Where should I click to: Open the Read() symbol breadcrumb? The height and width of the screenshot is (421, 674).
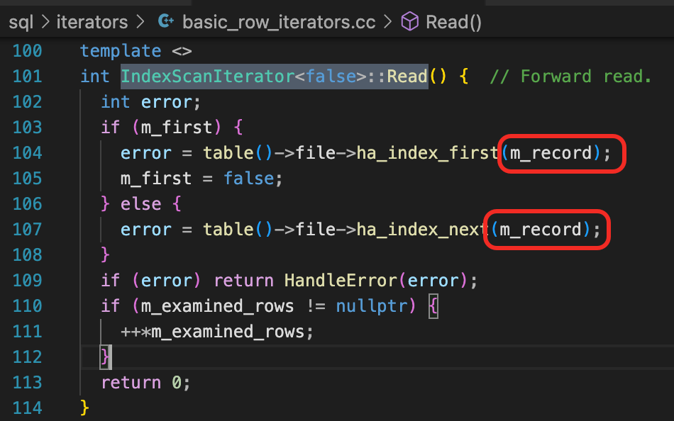pyautogui.click(x=454, y=22)
